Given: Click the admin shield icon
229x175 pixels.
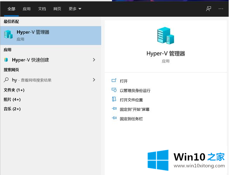Looking at the screenshot, I should pos(114,90).
